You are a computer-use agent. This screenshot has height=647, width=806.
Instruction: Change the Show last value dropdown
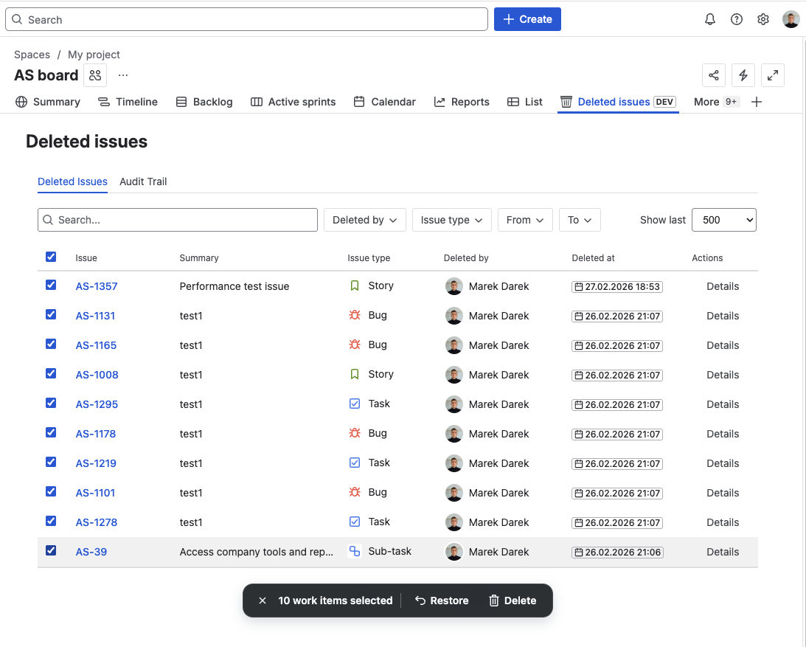click(x=723, y=219)
